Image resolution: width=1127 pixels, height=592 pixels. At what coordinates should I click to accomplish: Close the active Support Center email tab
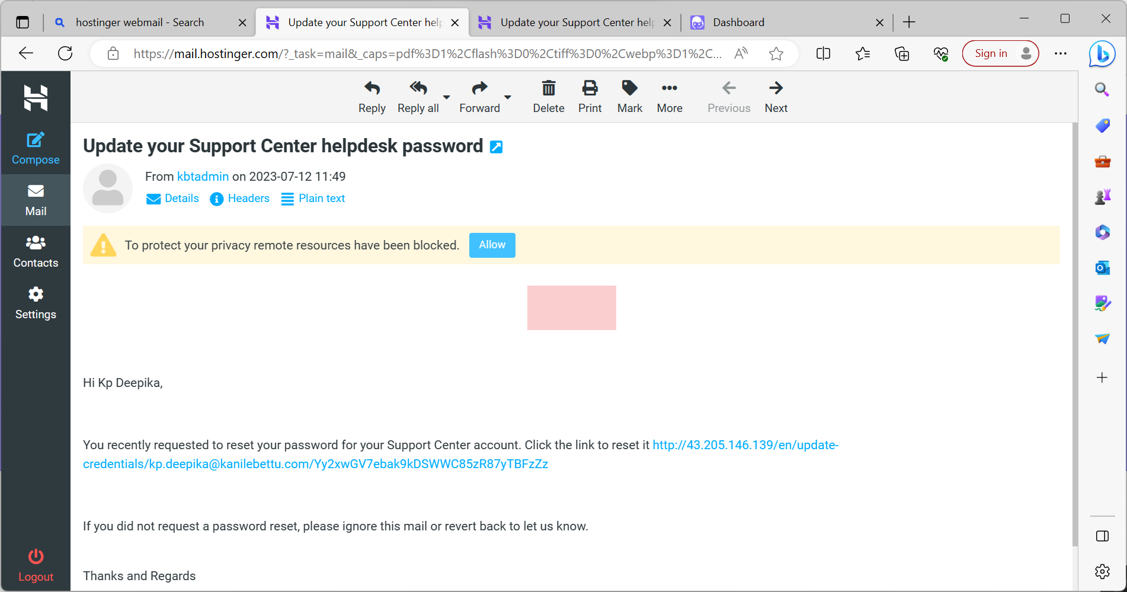(454, 23)
